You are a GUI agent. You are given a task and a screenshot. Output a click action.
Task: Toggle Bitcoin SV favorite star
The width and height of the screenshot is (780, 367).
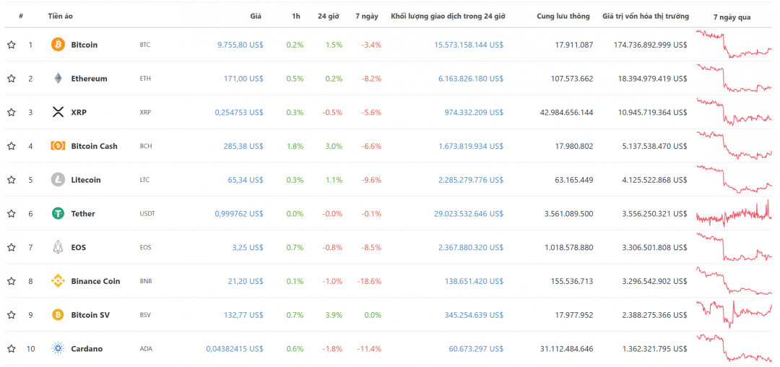(12, 315)
